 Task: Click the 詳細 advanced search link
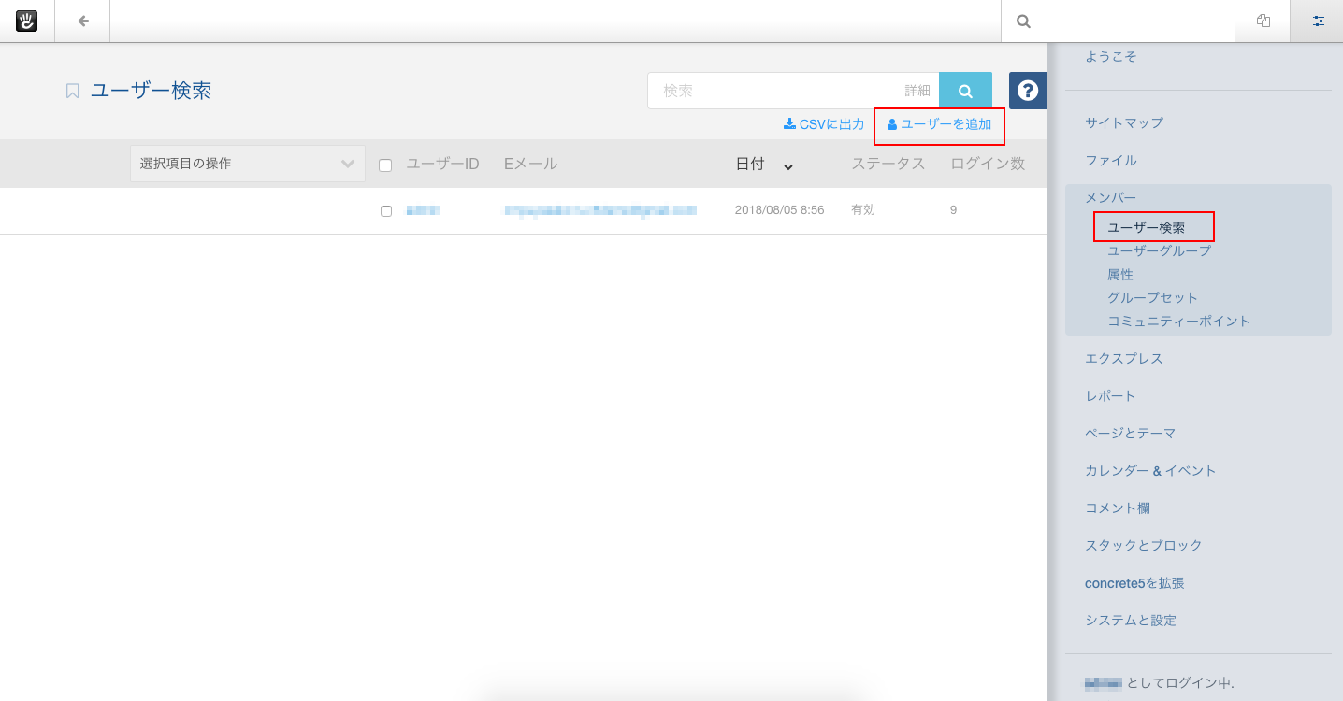point(917,91)
